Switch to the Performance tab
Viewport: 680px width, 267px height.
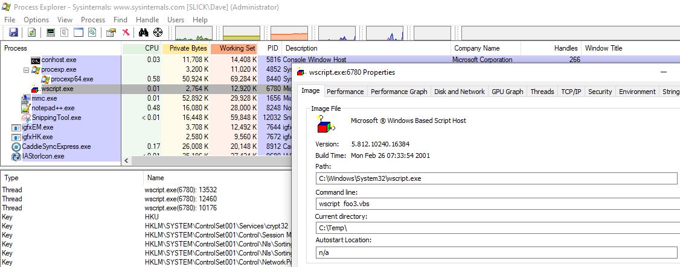point(345,92)
